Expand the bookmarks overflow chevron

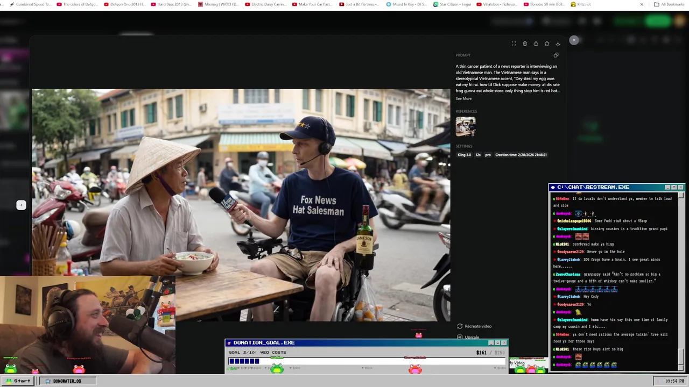[x=642, y=4]
